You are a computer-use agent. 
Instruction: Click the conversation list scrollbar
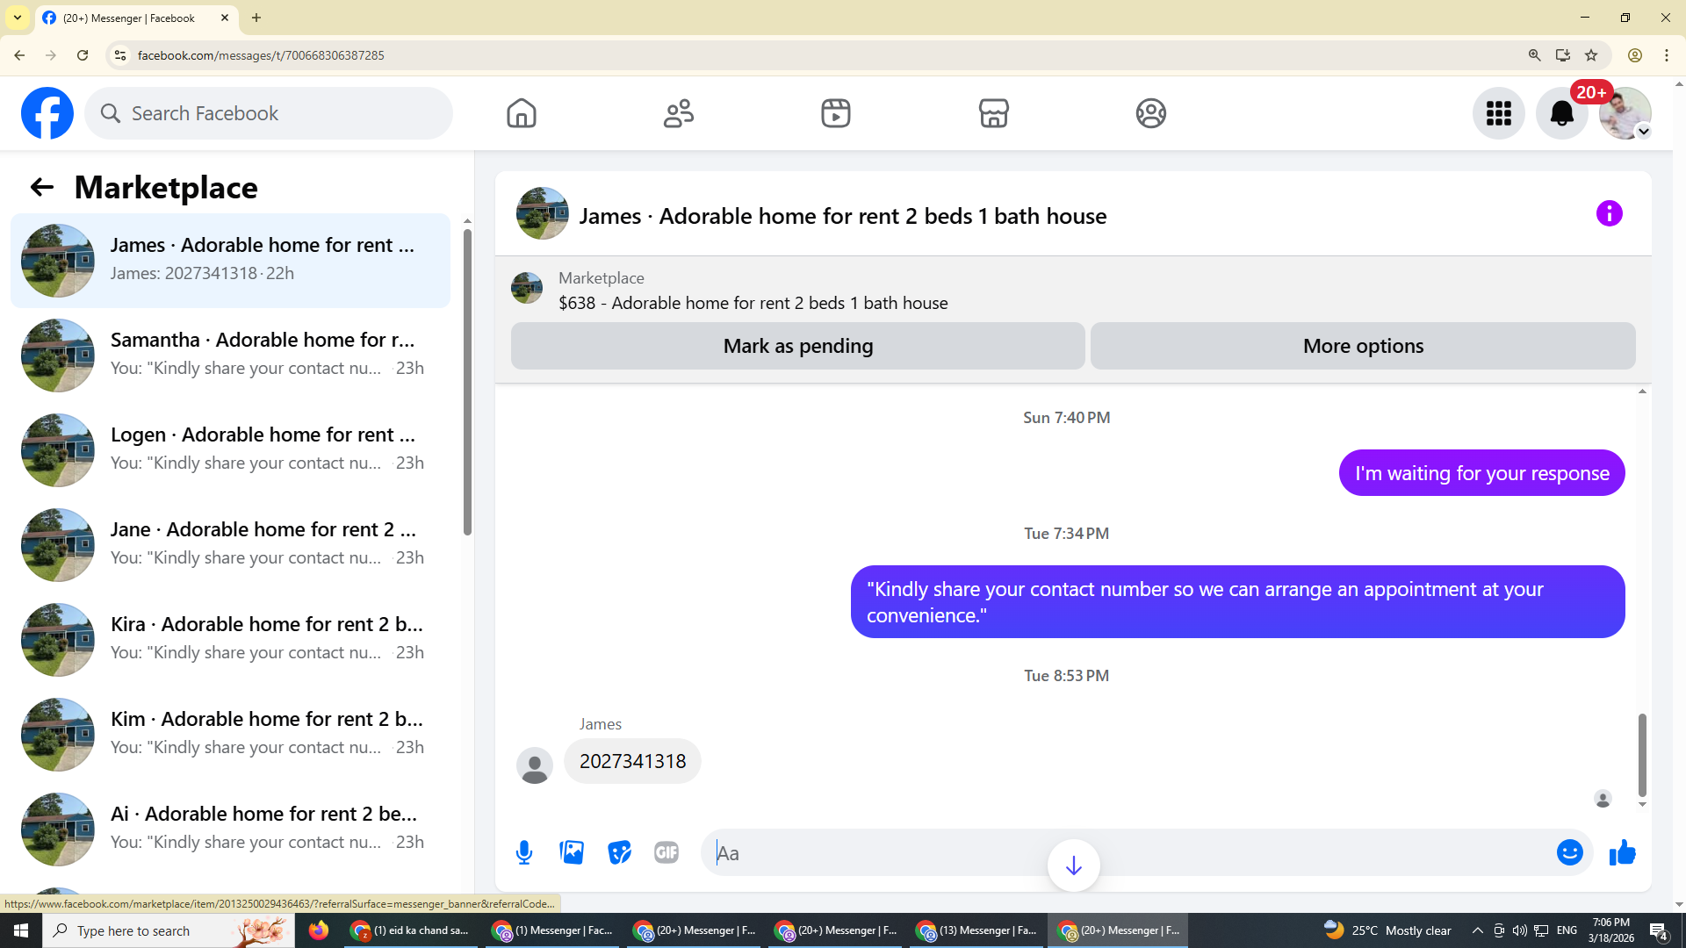pyautogui.click(x=467, y=382)
